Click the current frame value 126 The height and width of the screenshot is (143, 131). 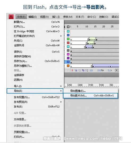click(91, 70)
